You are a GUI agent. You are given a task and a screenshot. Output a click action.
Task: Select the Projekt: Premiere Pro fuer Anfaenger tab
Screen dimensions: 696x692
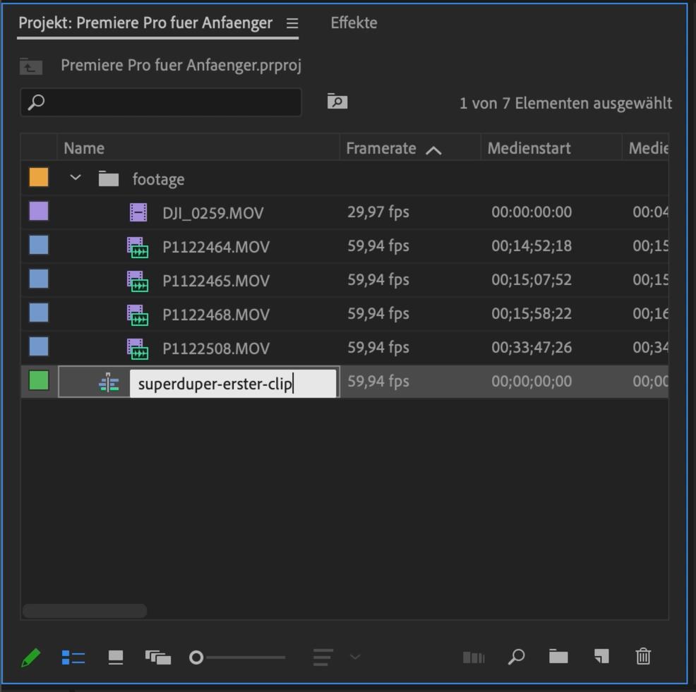(145, 23)
